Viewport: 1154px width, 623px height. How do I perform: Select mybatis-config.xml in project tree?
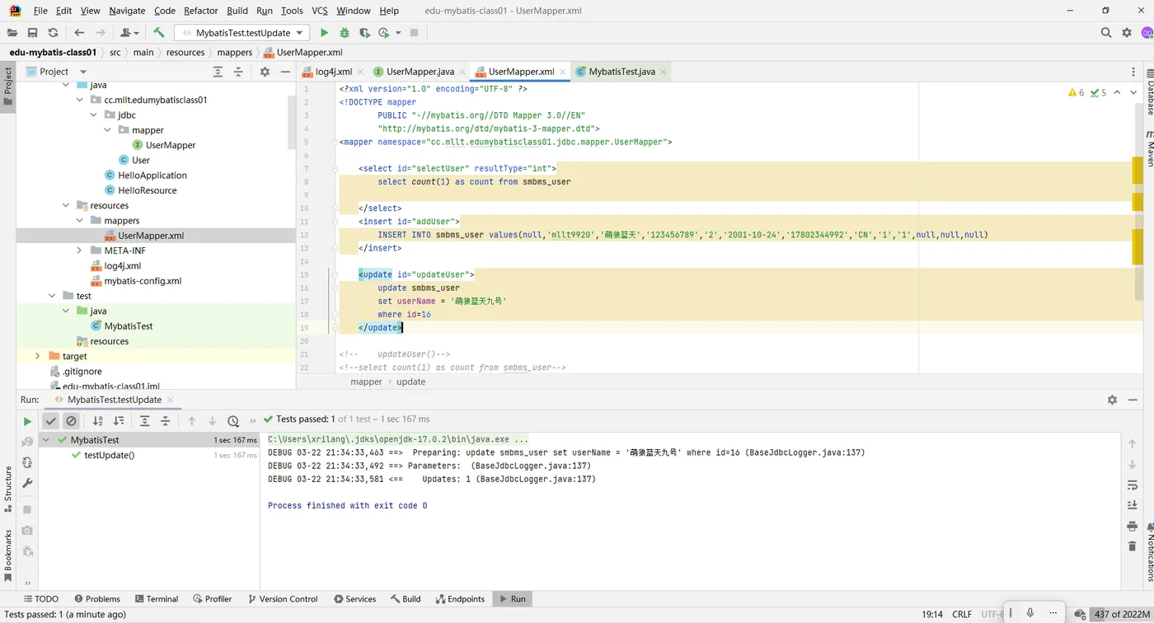(143, 281)
